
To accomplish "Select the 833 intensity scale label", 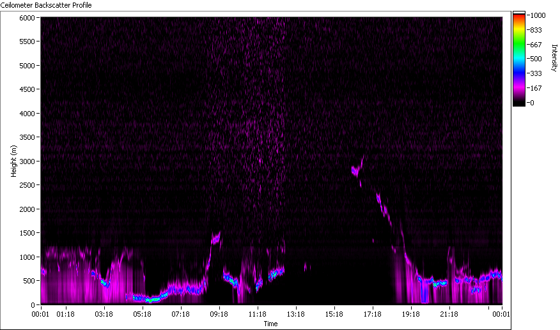I will click(x=536, y=30).
